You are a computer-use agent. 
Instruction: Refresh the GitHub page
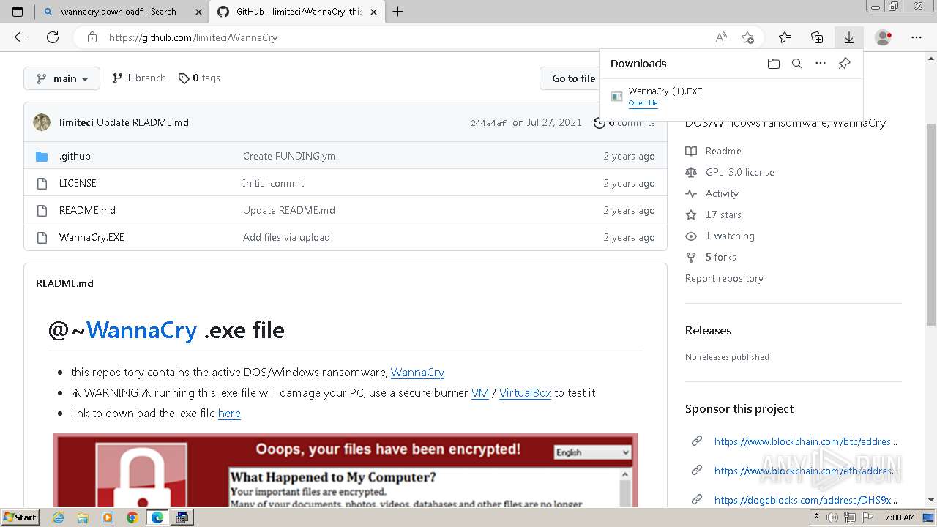[53, 37]
